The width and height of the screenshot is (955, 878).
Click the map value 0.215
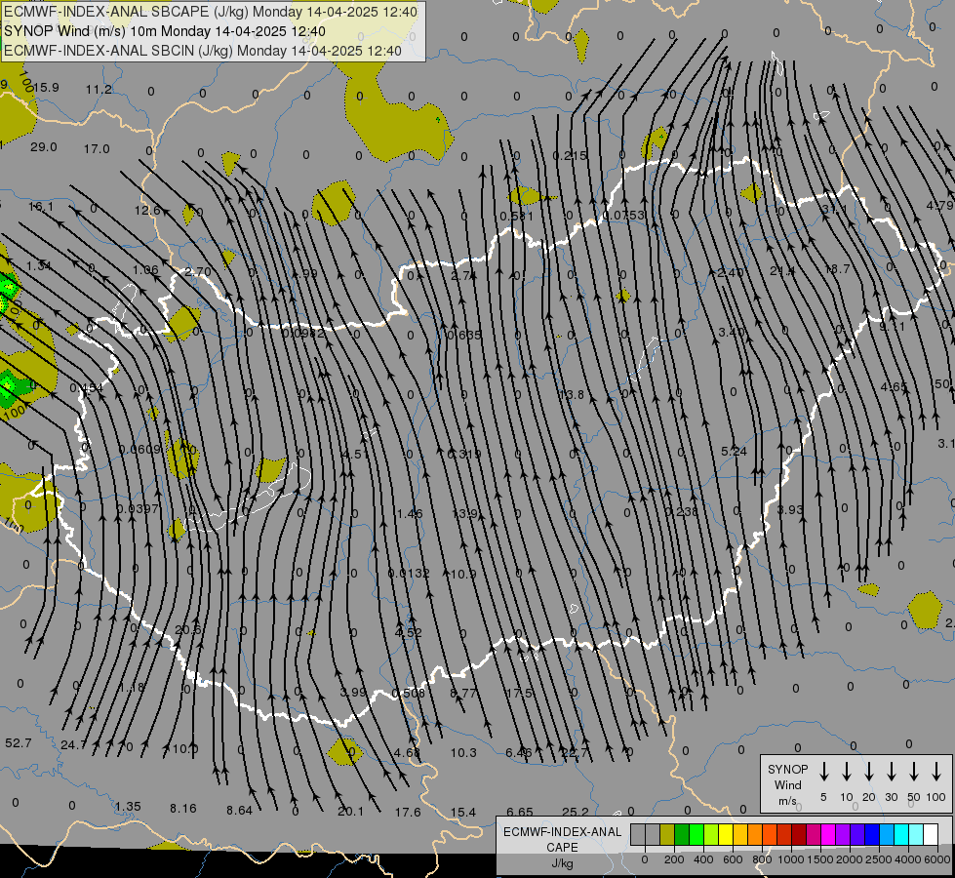[570, 155]
